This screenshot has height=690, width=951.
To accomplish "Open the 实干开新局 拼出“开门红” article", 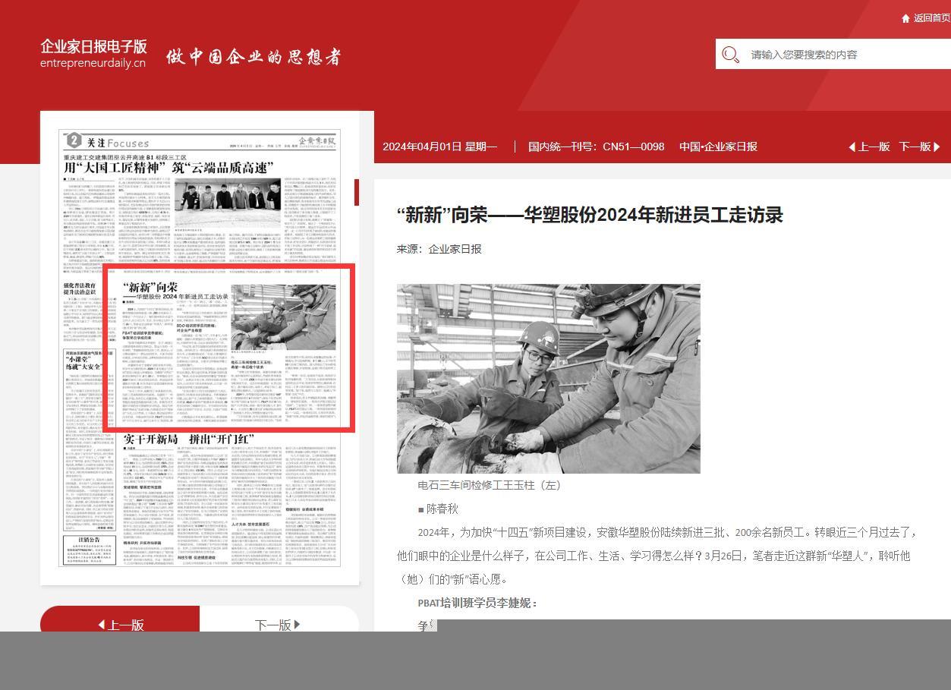I will (188, 440).
